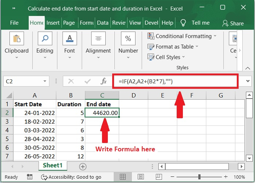Viewport: 255px width, 183px height.
Task: Zoom out with the minus icon
Action: (x=173, y=177)
